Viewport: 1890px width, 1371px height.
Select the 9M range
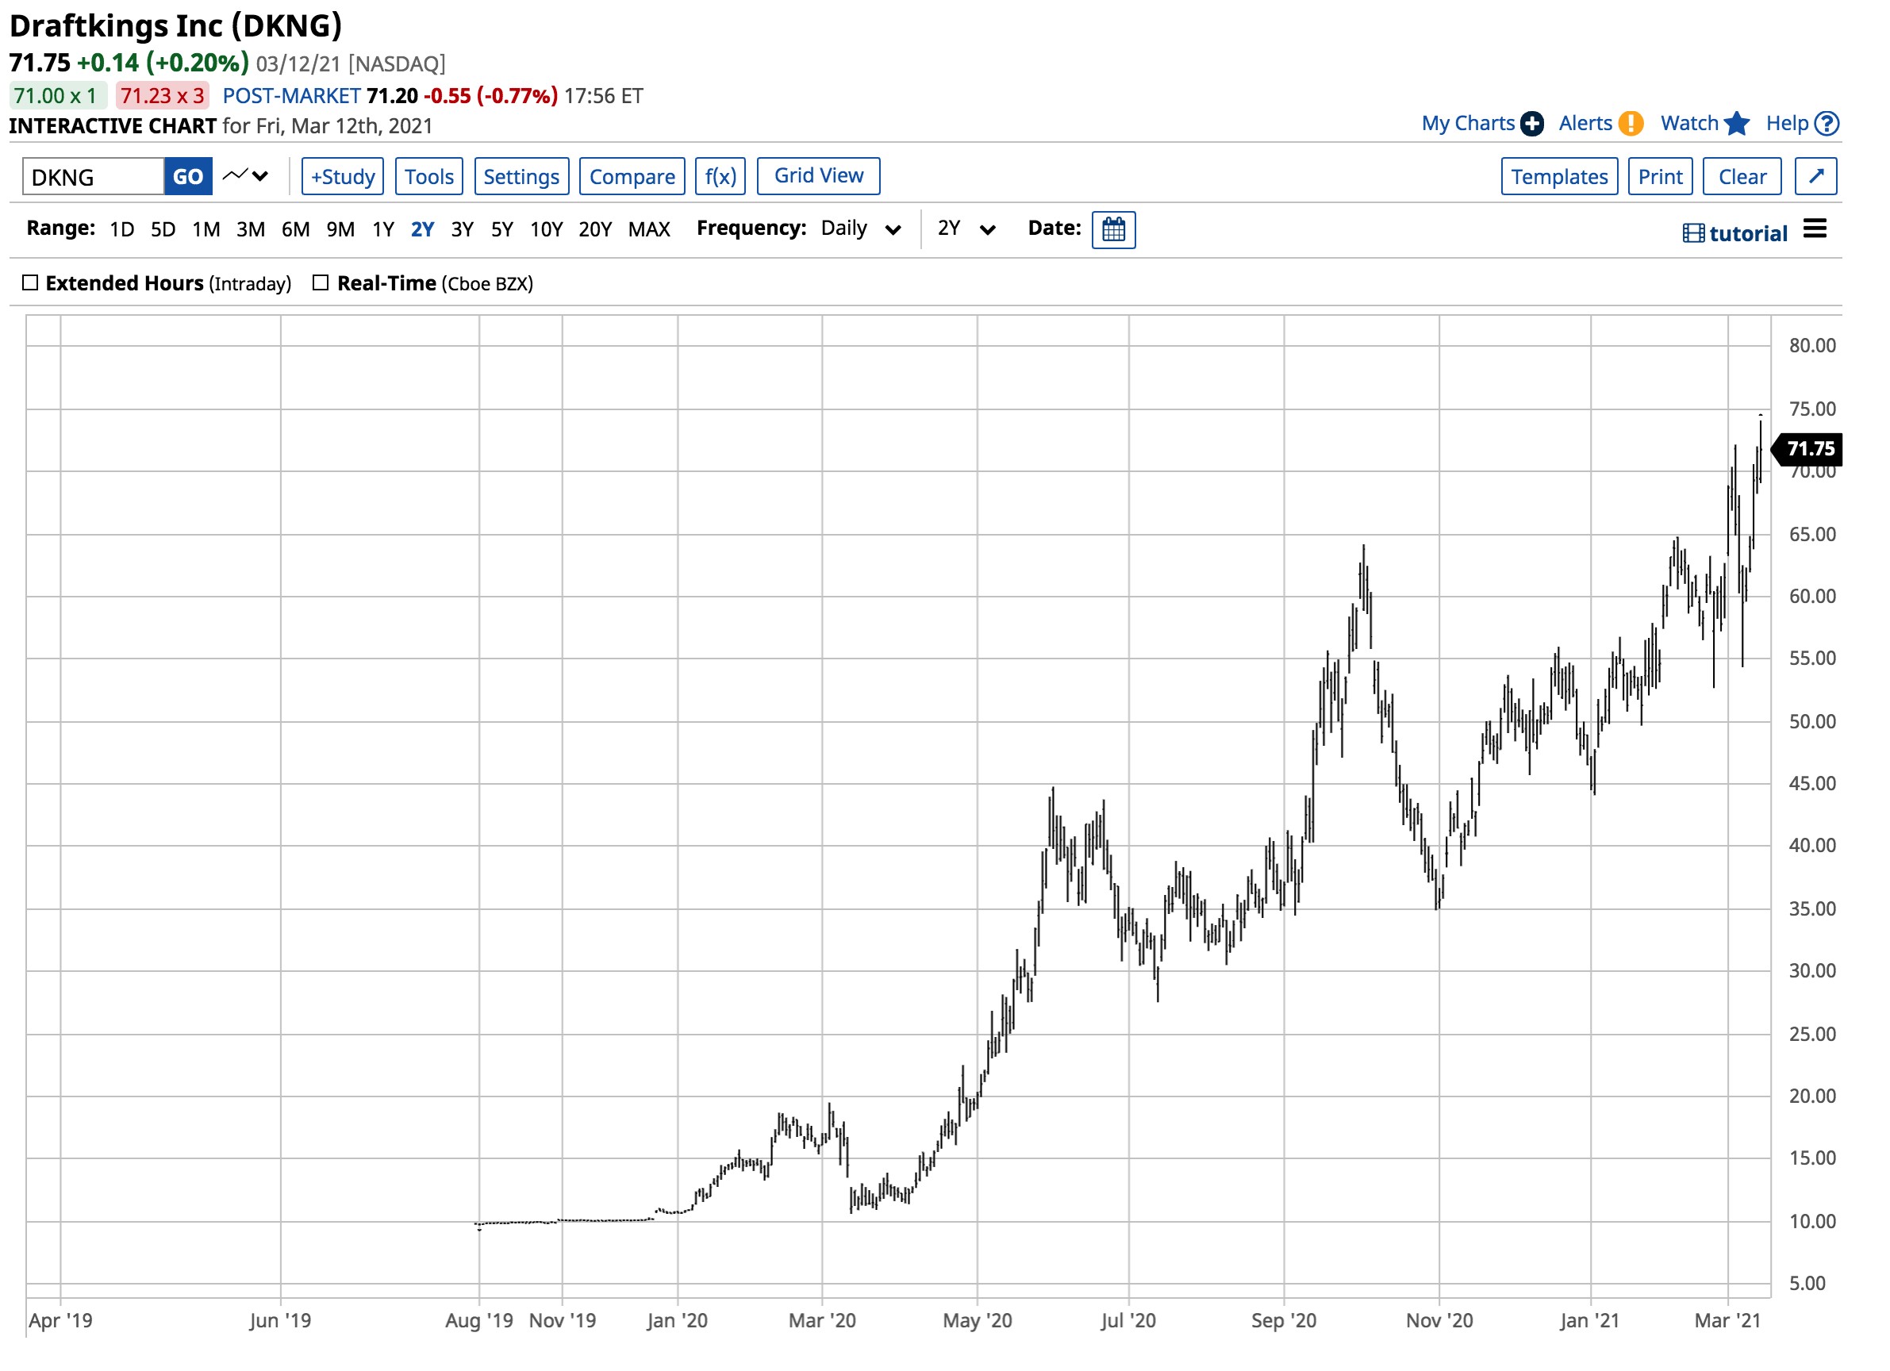(x=341, y=229)
